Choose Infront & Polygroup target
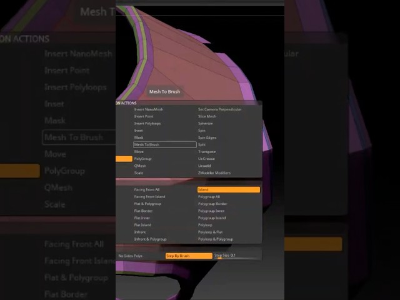400x300 pixels. tap(150, 239)
